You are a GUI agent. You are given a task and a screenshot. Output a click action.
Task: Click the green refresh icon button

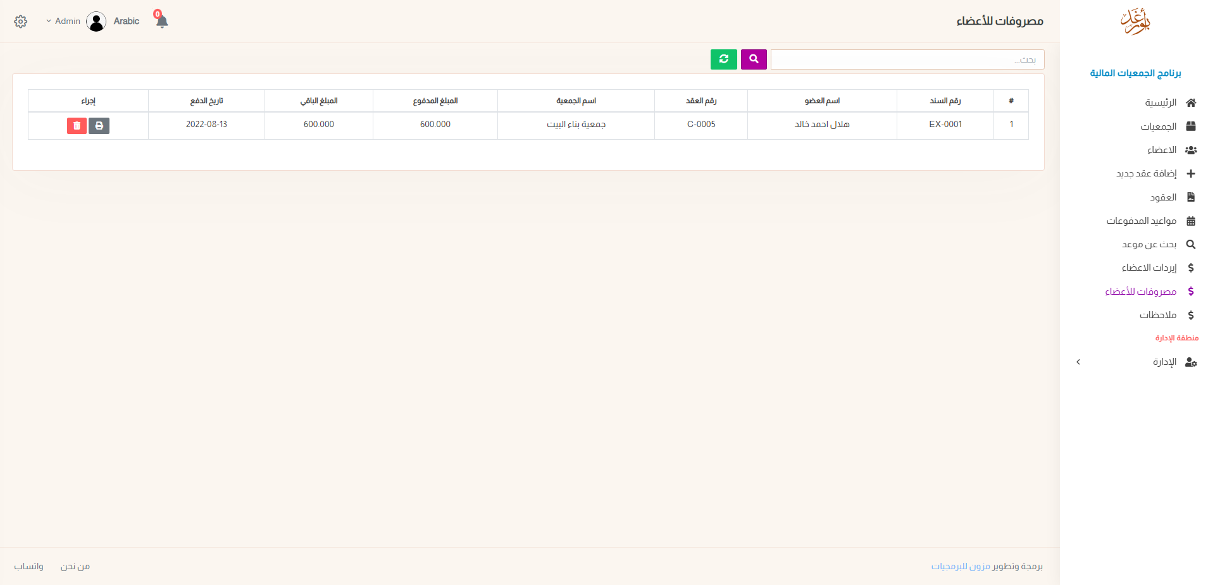[x=723, y=59]
